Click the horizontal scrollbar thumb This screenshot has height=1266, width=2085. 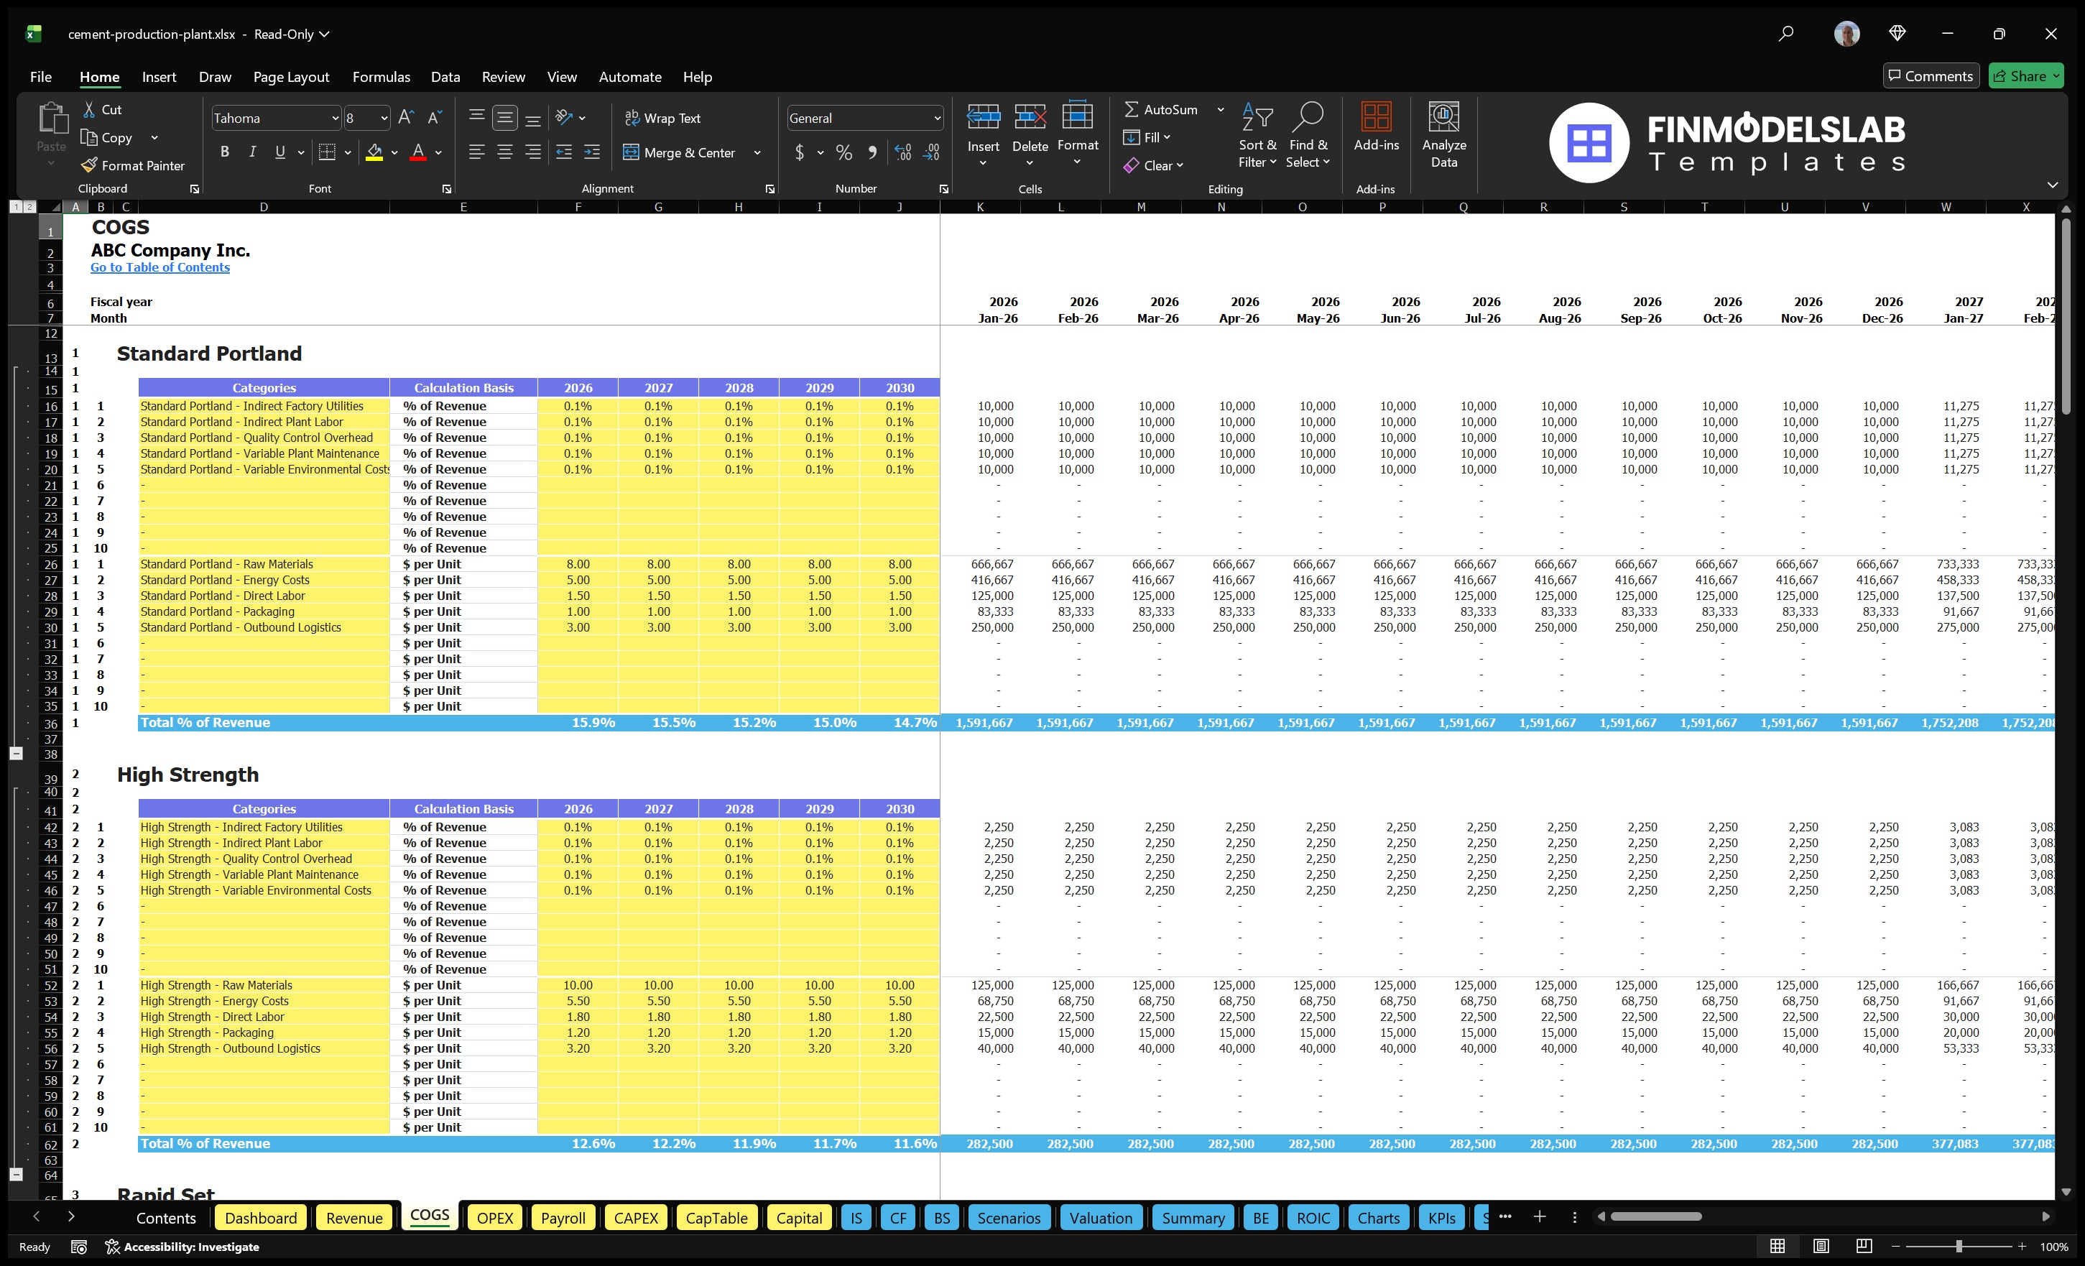point(1656,1217)
